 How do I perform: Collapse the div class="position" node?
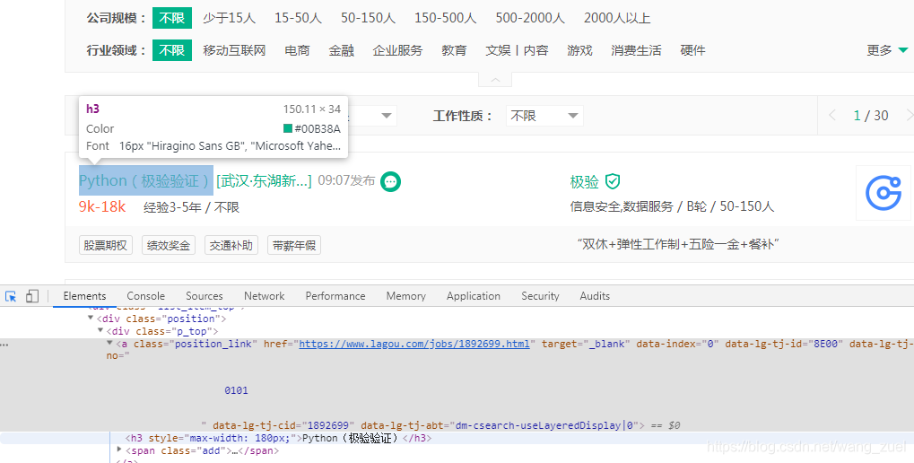91,319
